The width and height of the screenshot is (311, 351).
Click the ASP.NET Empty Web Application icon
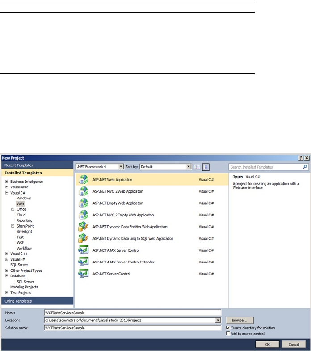(x=83, y=203)
